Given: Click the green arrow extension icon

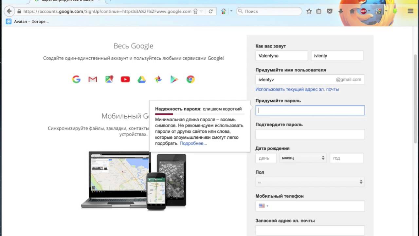Looking at the screenshot, I should 395,11.
